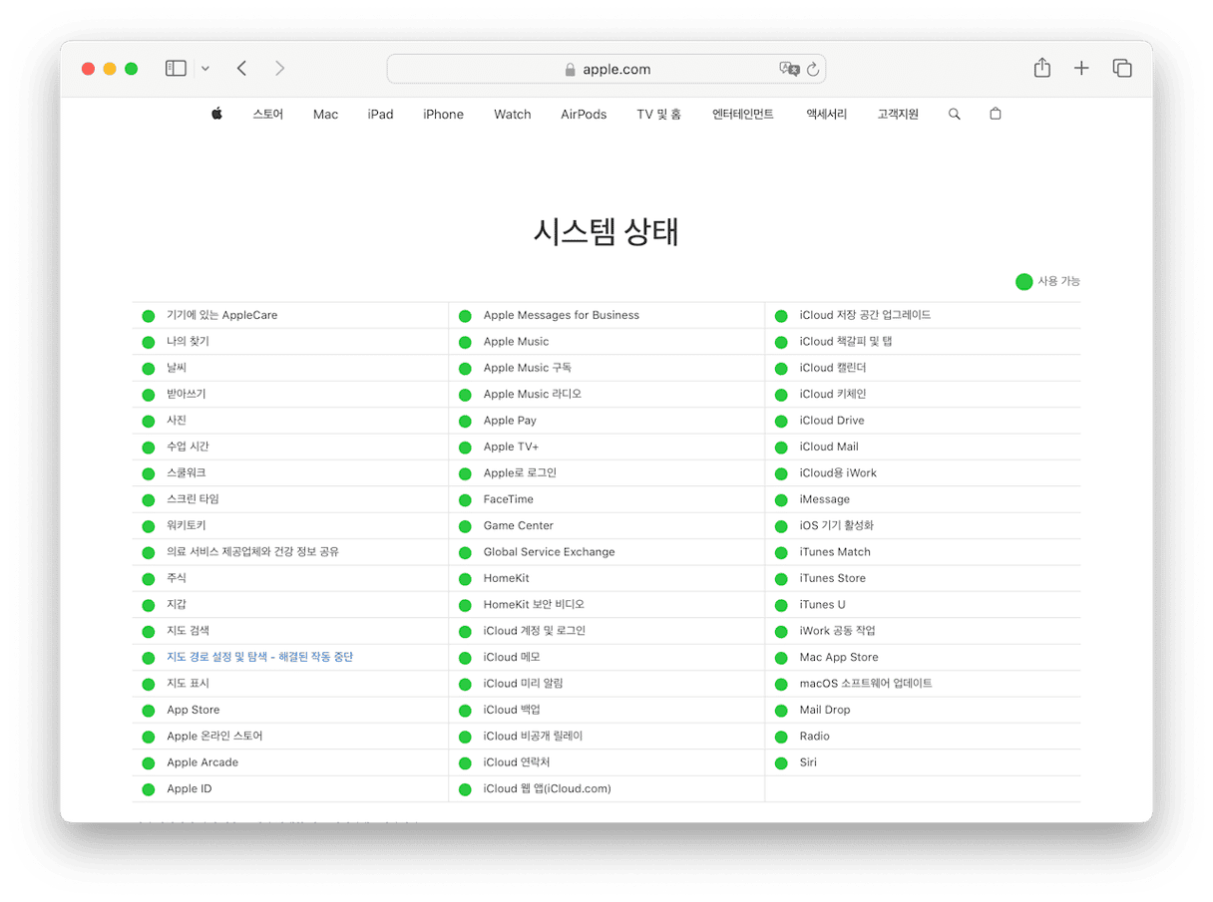
Task: Open the 고객지원 navigation item
Action: 898,115
